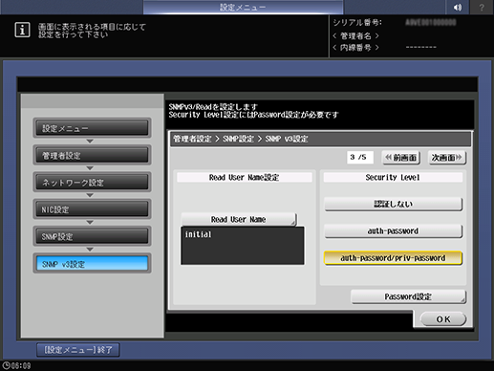Open SNMP設定 from the sidebar

[92, 236]
